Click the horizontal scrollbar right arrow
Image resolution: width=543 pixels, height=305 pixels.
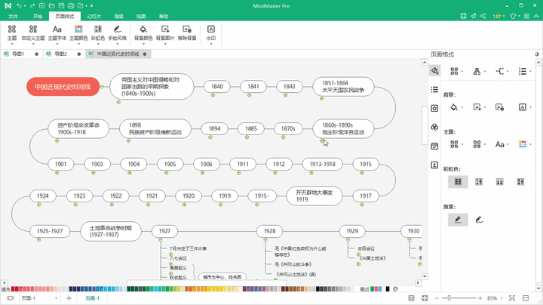point(418,283)
